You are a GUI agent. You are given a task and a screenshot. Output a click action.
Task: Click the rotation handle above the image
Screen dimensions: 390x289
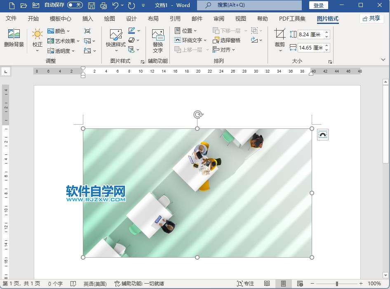coord(197,115)
